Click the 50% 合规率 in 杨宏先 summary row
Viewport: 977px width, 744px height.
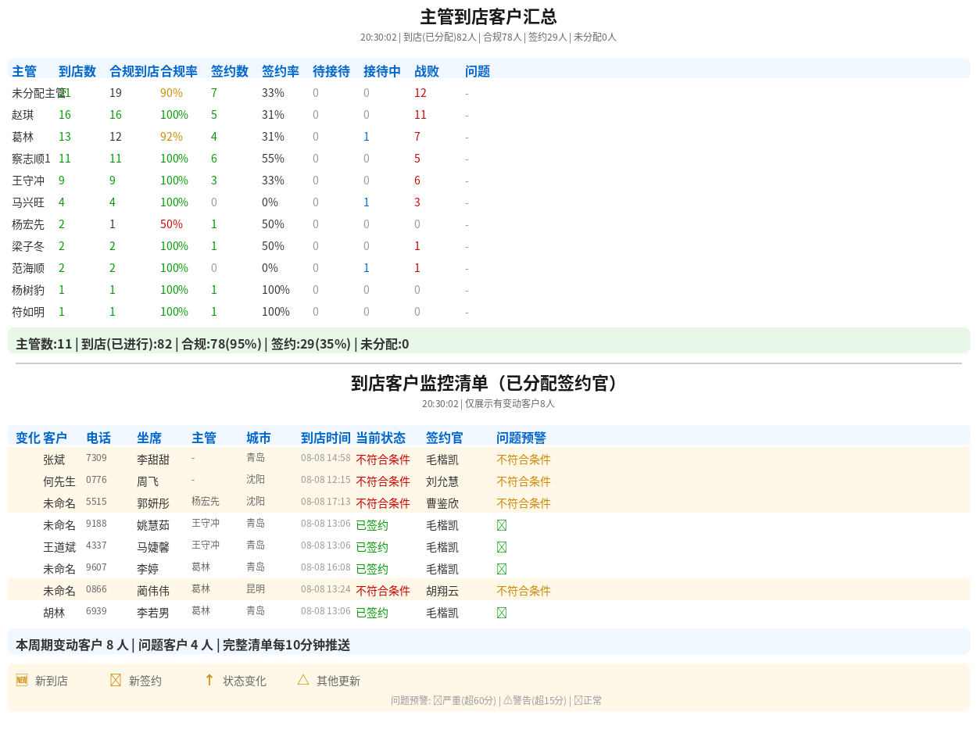(171, 224)
